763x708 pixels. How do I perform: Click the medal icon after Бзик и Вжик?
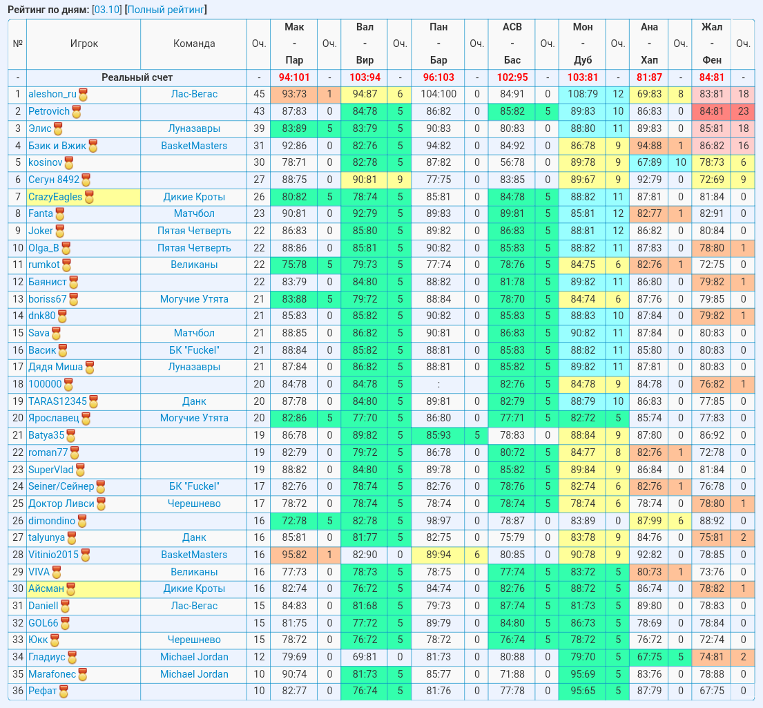click(x=93, y=146)
